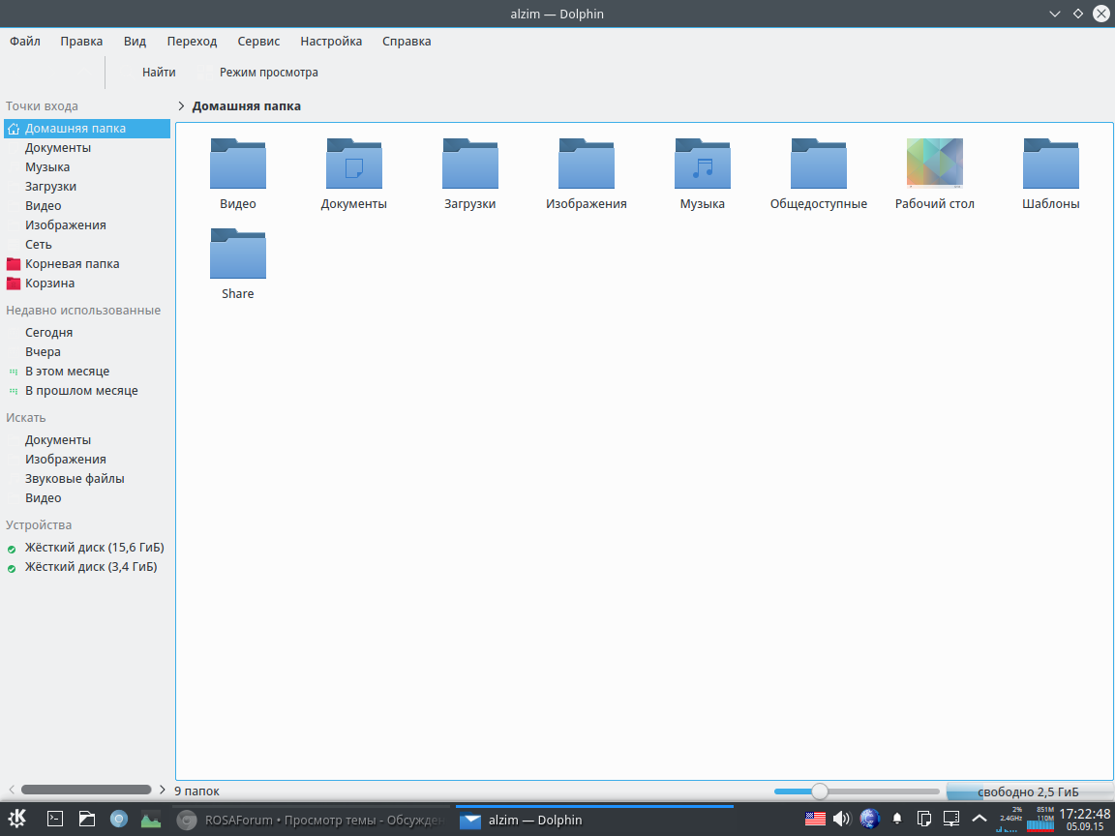Open the Музыка folder with note icon
1115x836 pixels.
coord(702,164)
